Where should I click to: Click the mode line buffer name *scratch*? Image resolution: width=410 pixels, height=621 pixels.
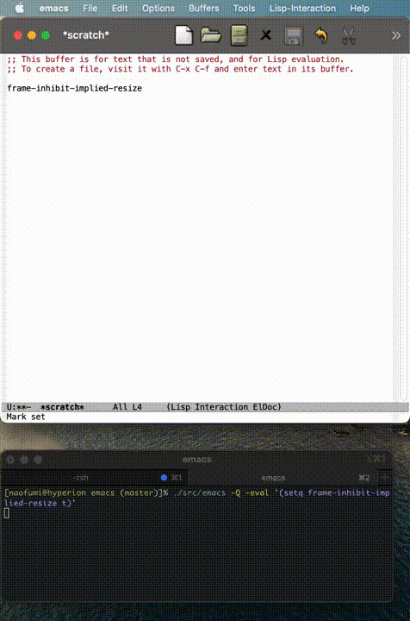(62, 407)
